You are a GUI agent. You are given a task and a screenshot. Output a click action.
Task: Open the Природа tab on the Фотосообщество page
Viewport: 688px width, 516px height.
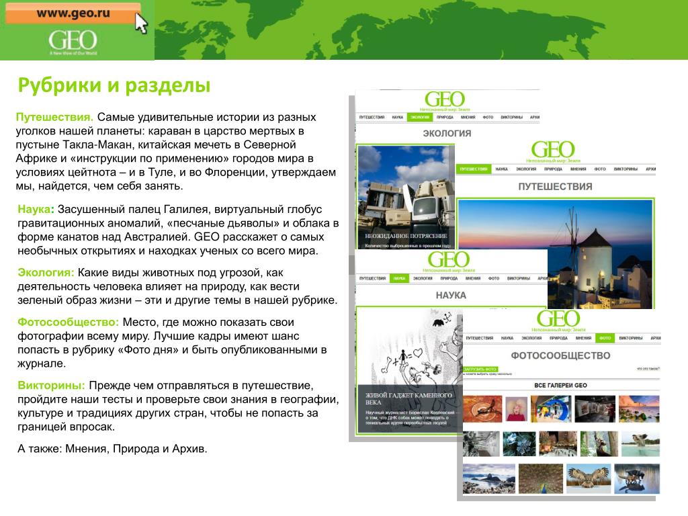[x=558, y=338]
